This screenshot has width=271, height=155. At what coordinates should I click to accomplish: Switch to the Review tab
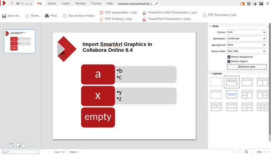coord(81,3)
